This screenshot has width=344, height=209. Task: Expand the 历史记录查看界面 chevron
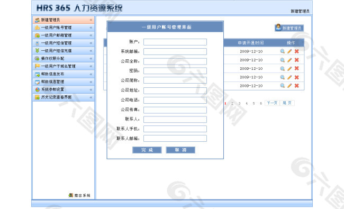(x=91, y=97)
